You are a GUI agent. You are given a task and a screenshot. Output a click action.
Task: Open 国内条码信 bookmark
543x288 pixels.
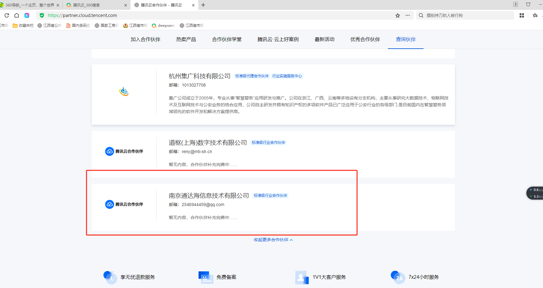click(x=78, y=26)
